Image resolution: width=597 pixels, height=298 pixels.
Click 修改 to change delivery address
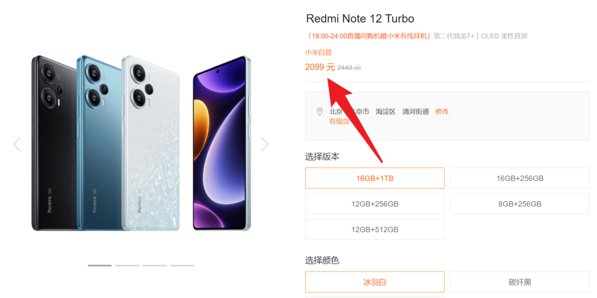(442, 112)
